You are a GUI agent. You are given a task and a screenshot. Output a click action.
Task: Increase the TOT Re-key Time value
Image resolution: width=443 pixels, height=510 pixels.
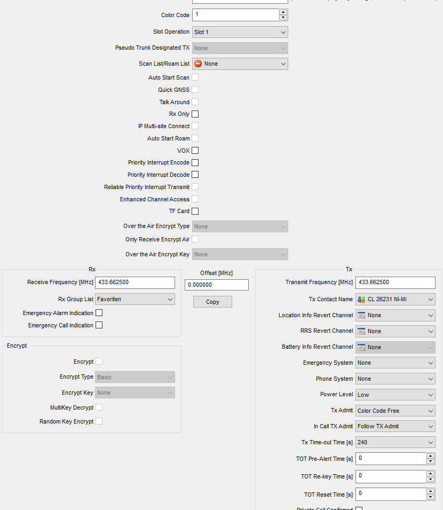click(431, 474)
